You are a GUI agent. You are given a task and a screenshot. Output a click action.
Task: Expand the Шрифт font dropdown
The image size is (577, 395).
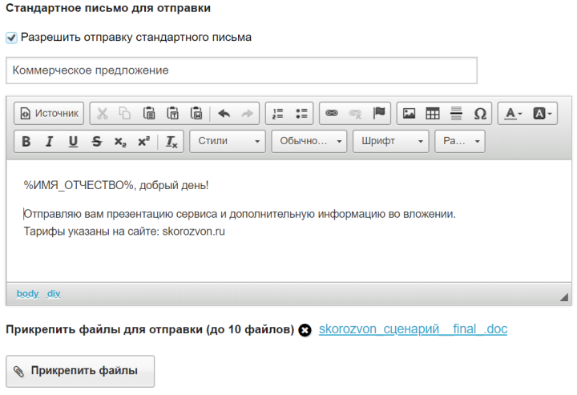pos(391,141)
